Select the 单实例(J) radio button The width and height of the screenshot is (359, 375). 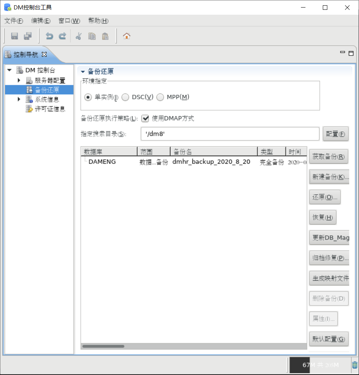[88, 97]
